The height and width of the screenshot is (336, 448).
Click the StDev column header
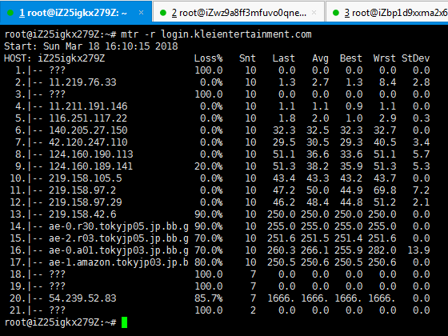tap(416, 58)
